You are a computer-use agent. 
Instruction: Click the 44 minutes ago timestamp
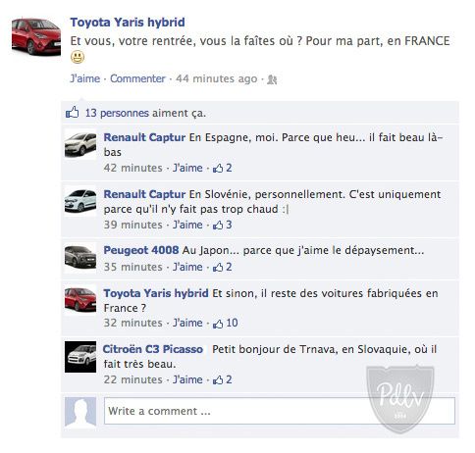(217, 78)
